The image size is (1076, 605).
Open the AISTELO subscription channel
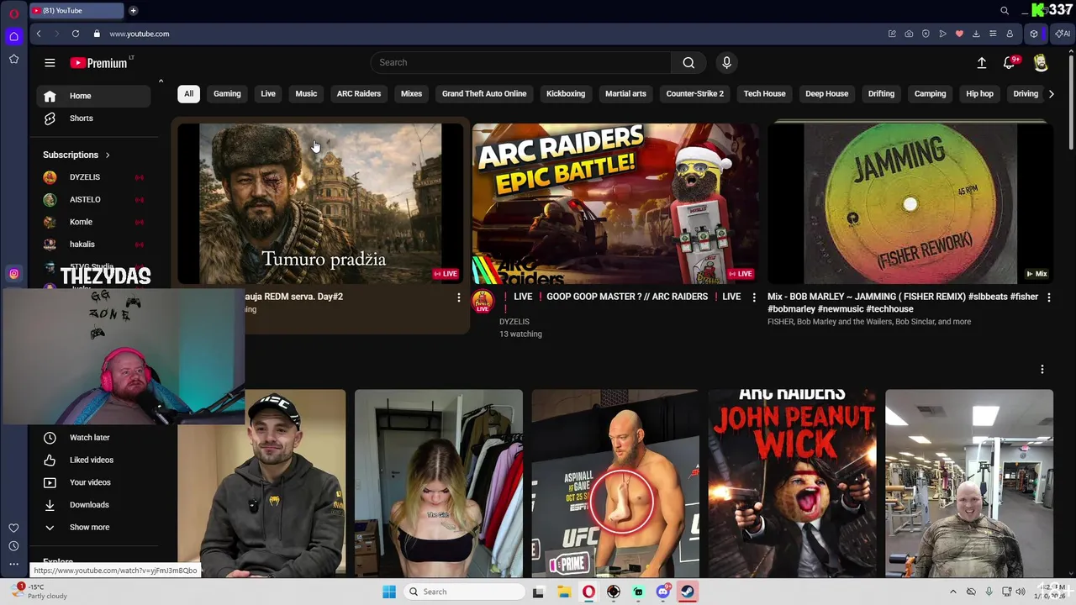coord(93,200)
